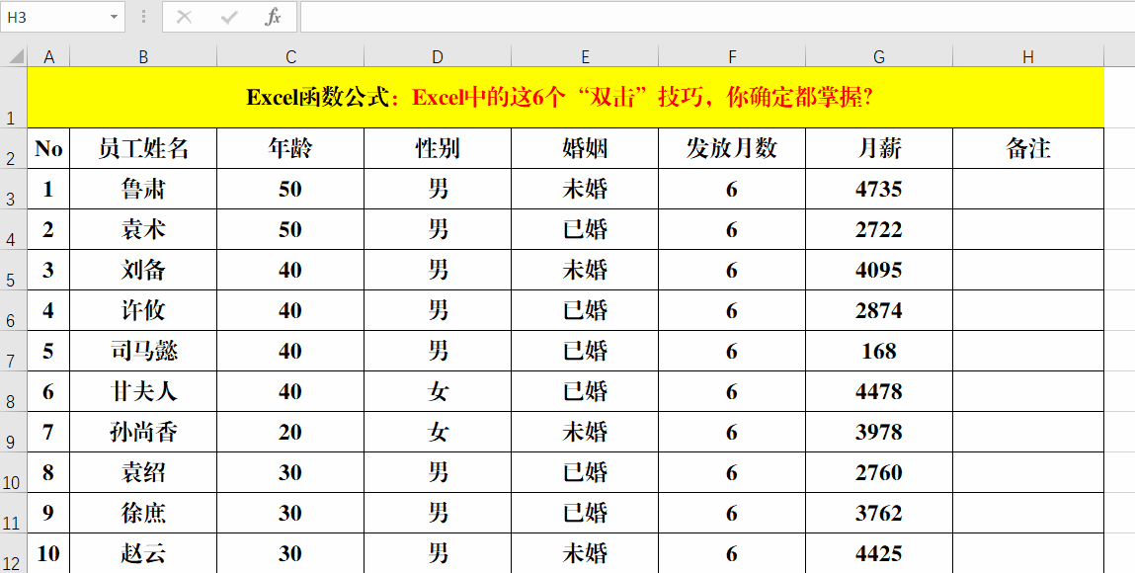Click the age cell 20 for 孙尚香
Viewport: 1135px width, 573px height.
click(x=290, y=433)
